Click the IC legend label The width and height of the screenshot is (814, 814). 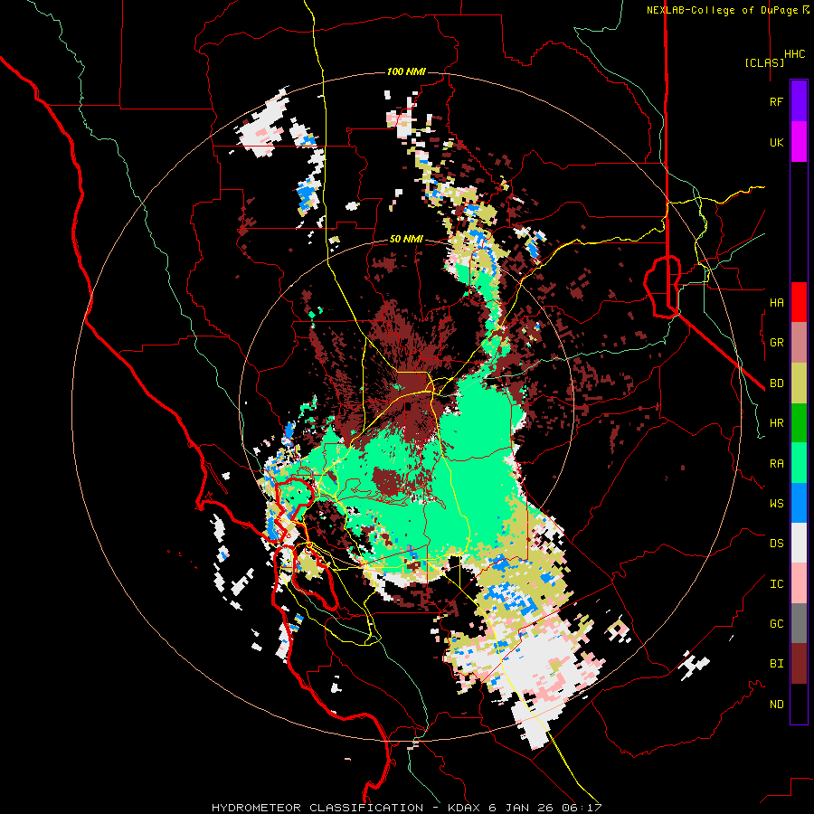coord(776,584)
